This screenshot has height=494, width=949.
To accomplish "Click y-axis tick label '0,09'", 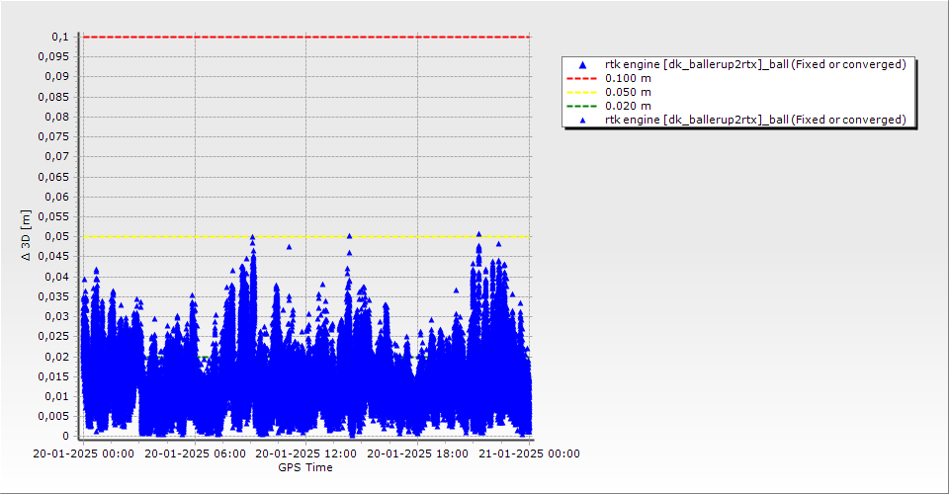I will (x=57, y=77).
